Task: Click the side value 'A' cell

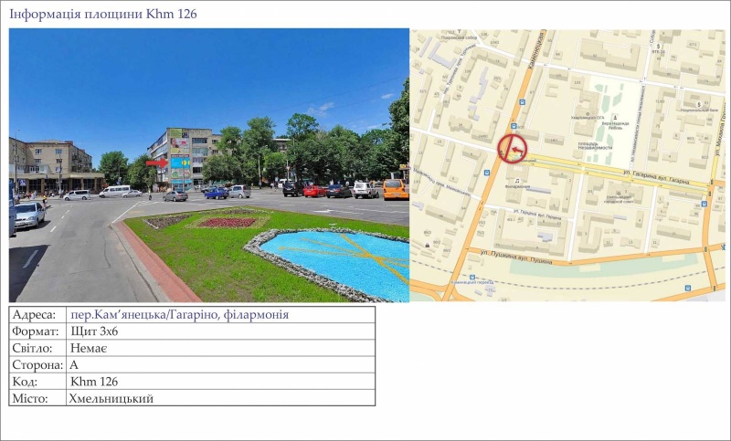Action: click(x=74, y=364)
